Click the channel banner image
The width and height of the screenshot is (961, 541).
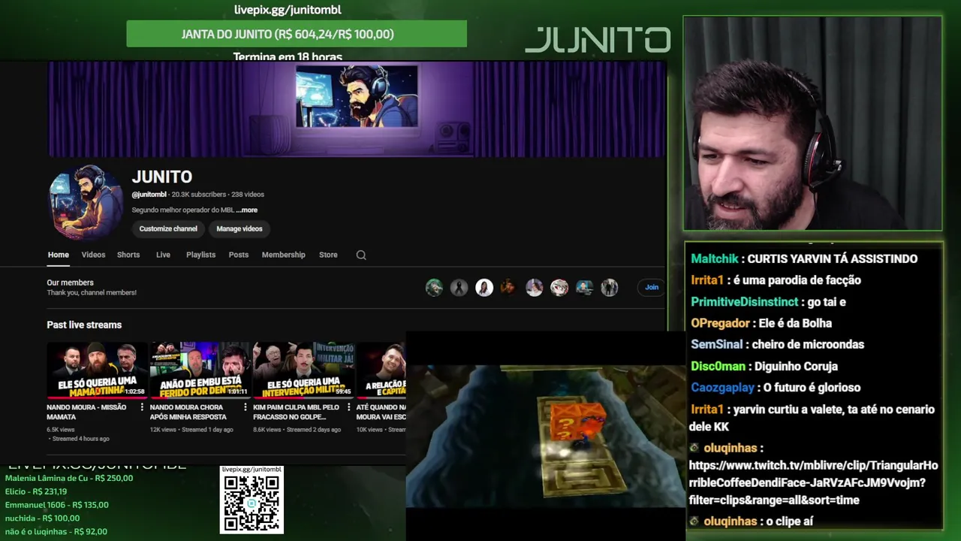tap(357, 110)
